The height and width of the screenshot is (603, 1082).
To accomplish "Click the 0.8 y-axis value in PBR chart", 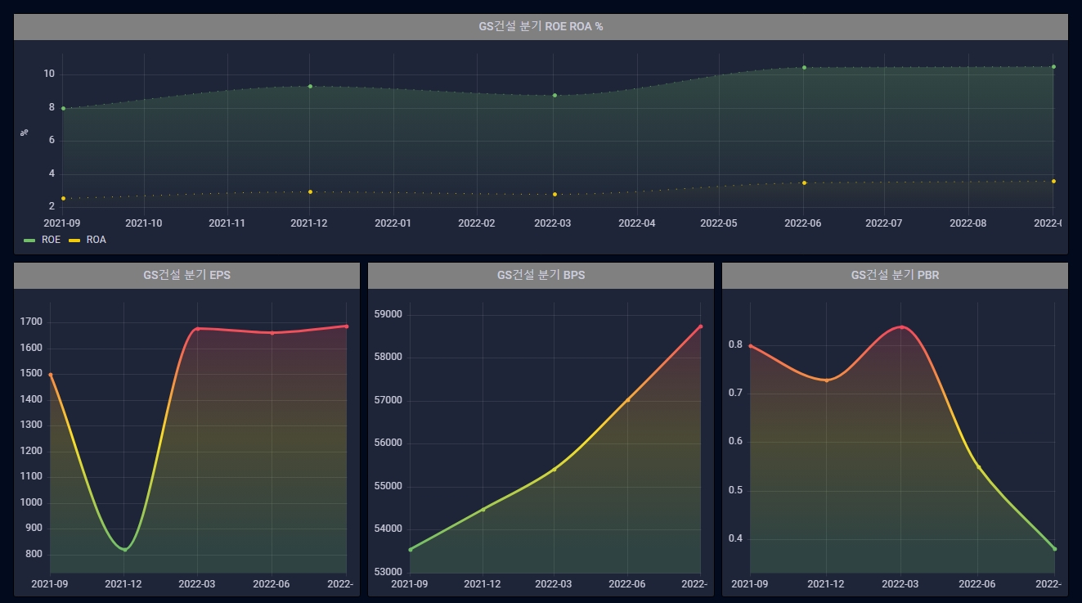I will 735,345.
